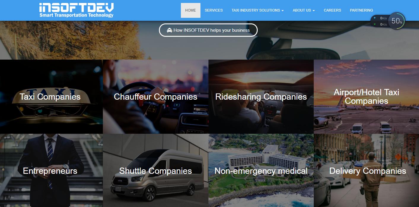
Task: Click the INSOFTDEV logo
Action: coord(77,10)
